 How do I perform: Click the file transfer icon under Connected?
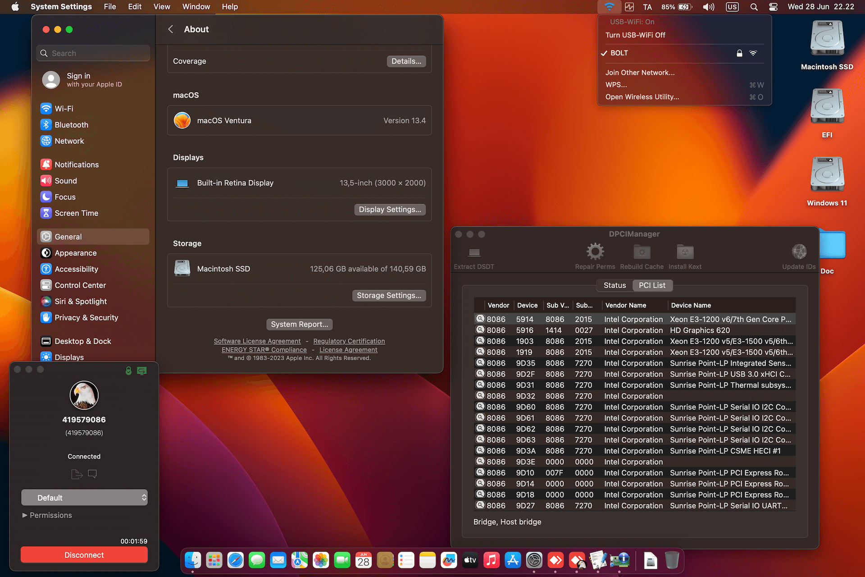pyautogui.click(x=77, y=474)
